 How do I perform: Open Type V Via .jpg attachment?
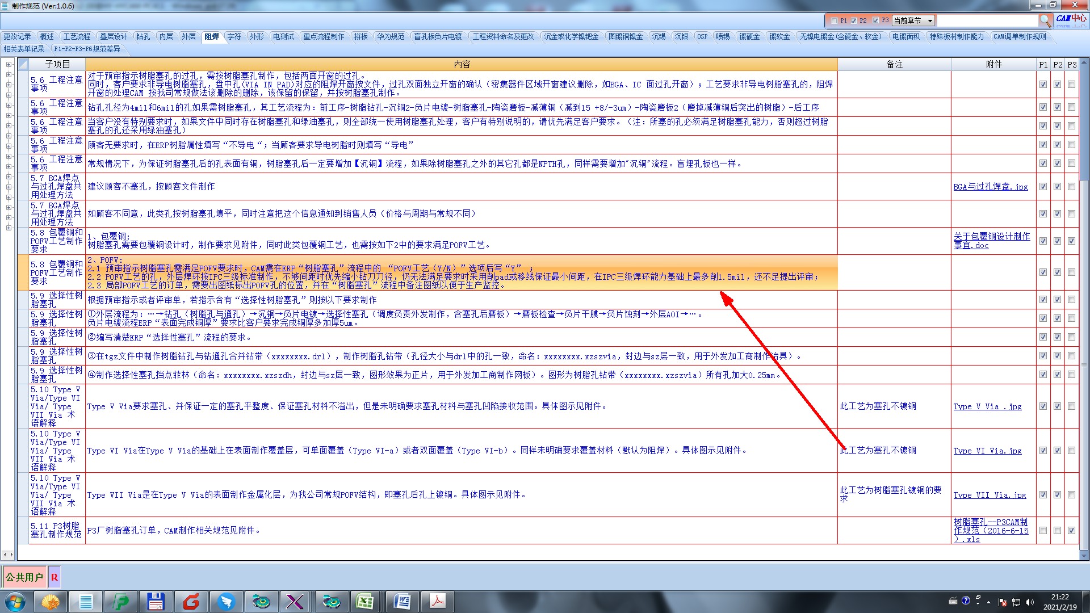pos(987,406)
